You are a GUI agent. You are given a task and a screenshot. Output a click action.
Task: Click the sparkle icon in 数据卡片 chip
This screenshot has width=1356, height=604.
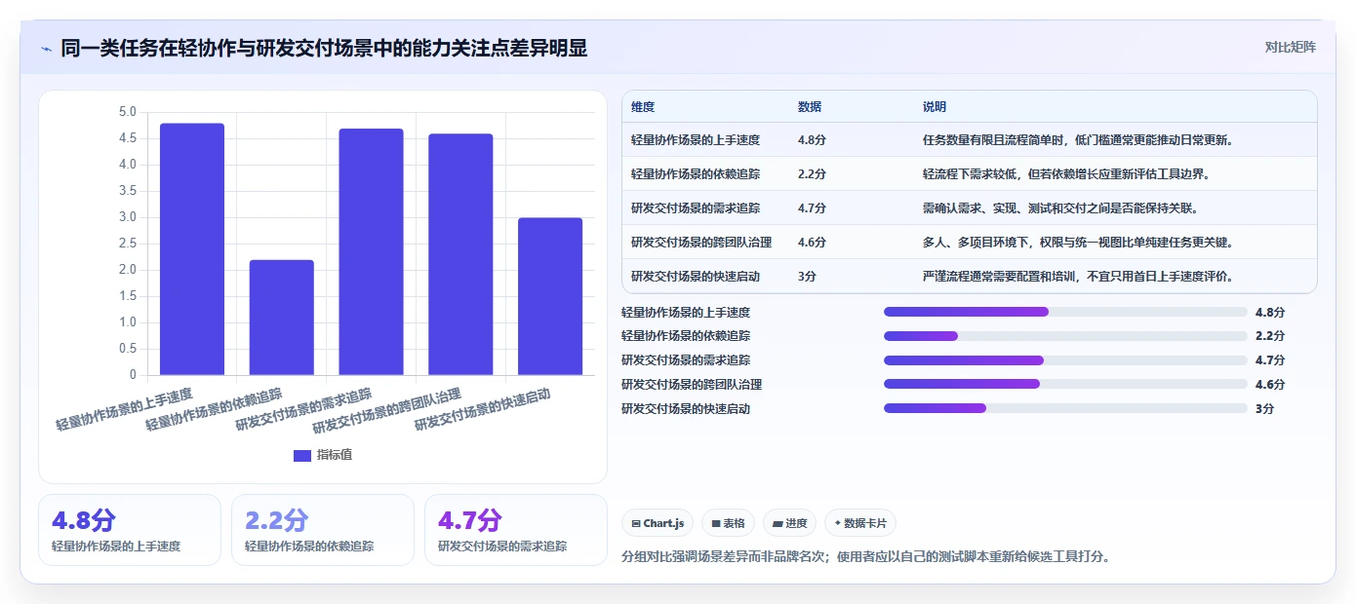pos(837,524)
